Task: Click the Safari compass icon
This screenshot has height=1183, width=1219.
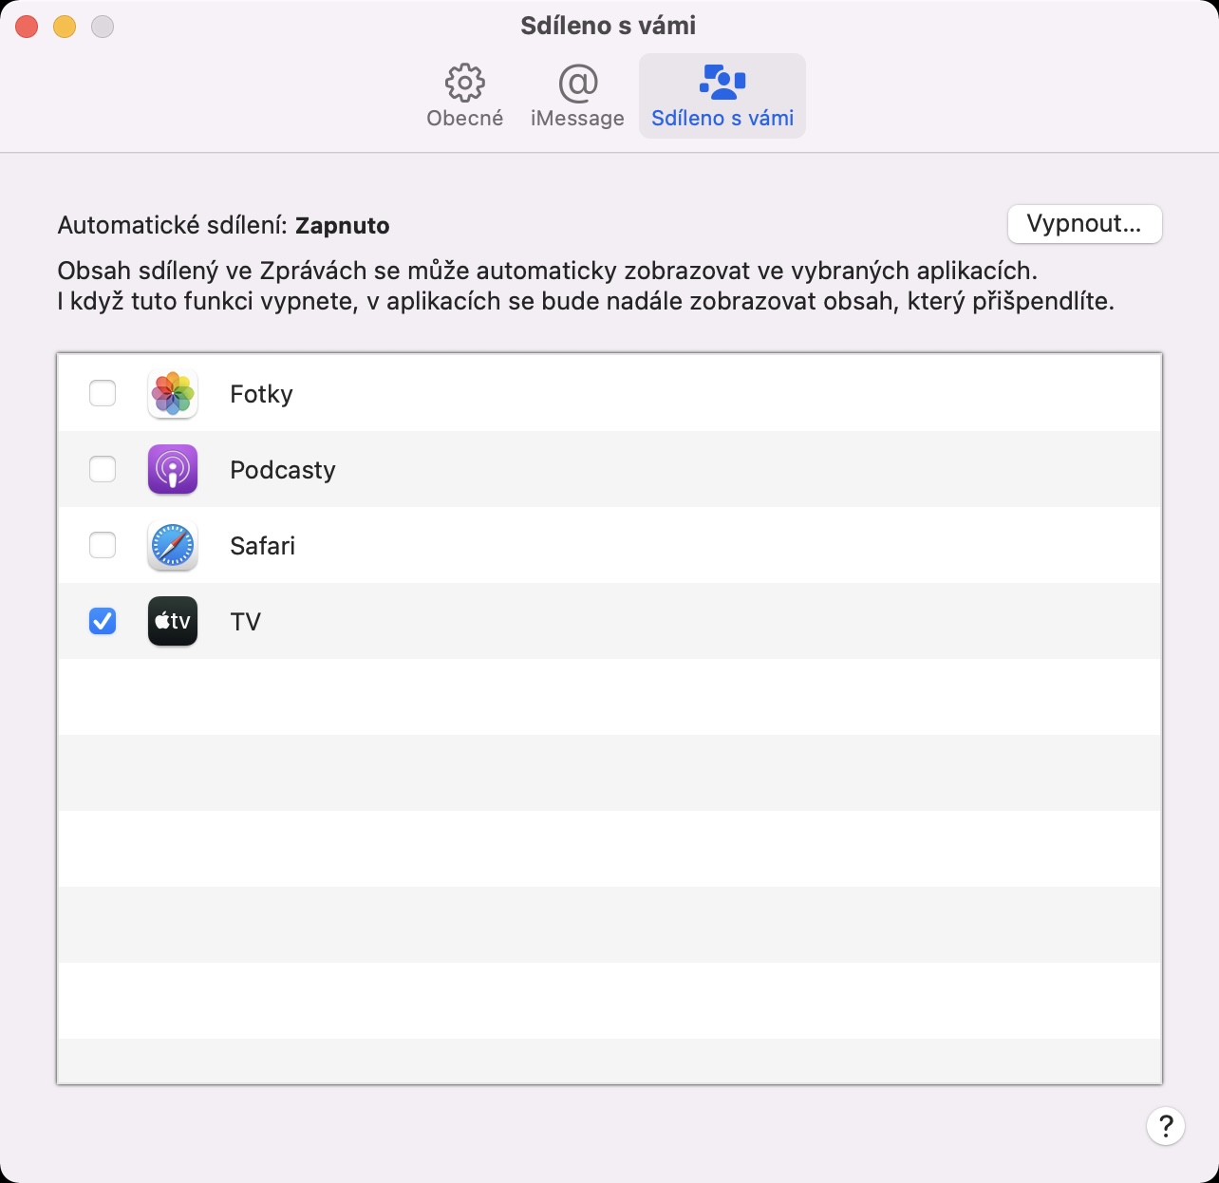Action: tap(173, 545)
